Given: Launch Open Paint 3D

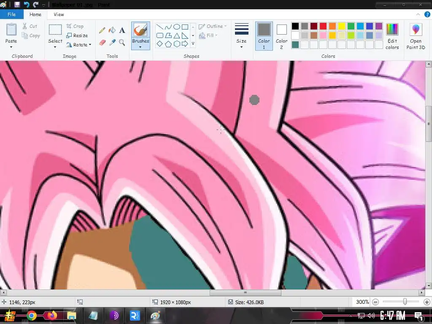Looking at the screenshot, I should click(x=416, y=36).
